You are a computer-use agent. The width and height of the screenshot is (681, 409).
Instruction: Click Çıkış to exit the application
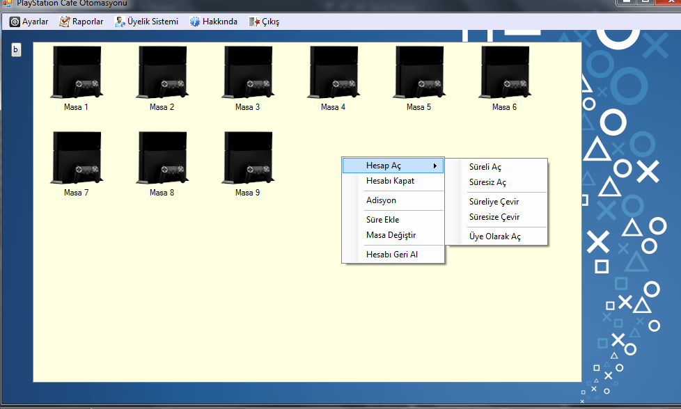264,22
